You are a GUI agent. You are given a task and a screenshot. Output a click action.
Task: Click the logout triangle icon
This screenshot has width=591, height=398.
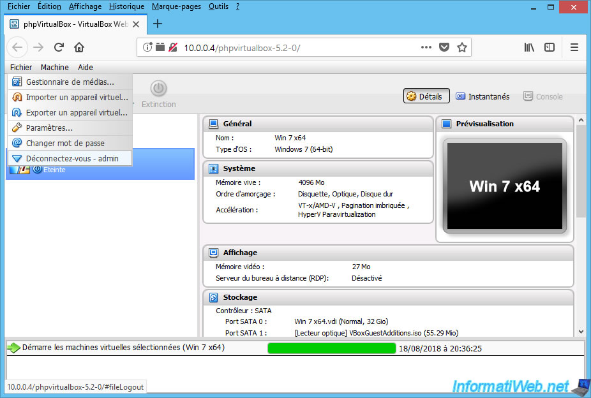coord(17,159)
